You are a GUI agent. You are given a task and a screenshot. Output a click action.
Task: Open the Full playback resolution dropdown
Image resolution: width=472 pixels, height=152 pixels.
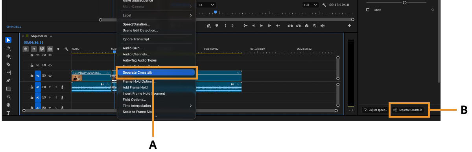[x=311, y=5]
